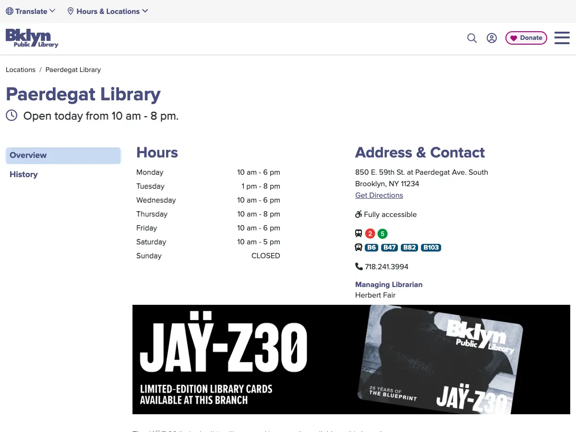Select the B6 bus route badge
576x432 pixels.
pyautogui.click(x=372, y=248)
